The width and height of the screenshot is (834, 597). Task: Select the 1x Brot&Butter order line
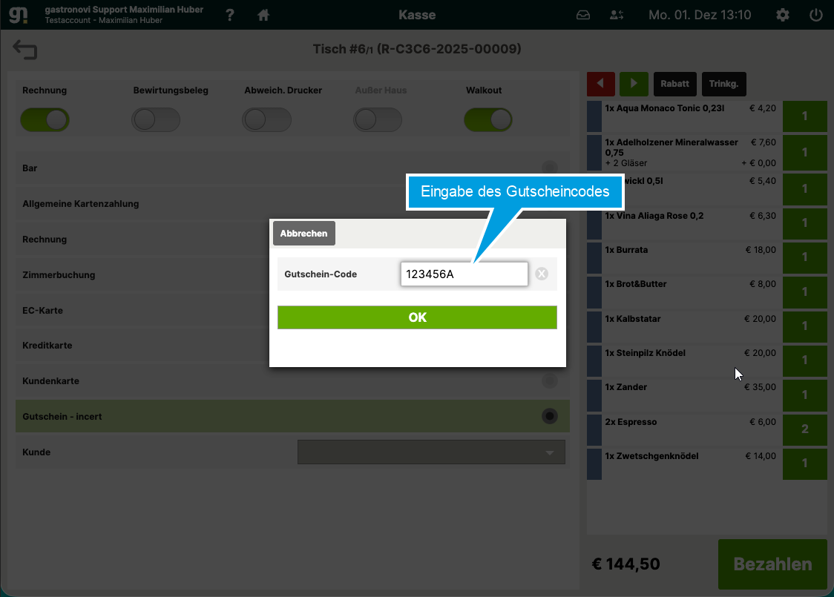point(685,291)
